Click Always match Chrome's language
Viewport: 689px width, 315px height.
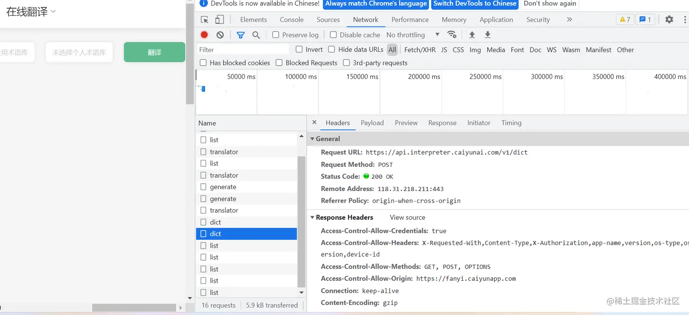click(x=376, y=4)
